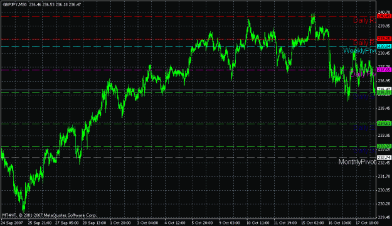Viewport: 392px width, 226px height.
Task: Click the 25 Sep 21:00 time label
Action: click(x=40, y=223)
